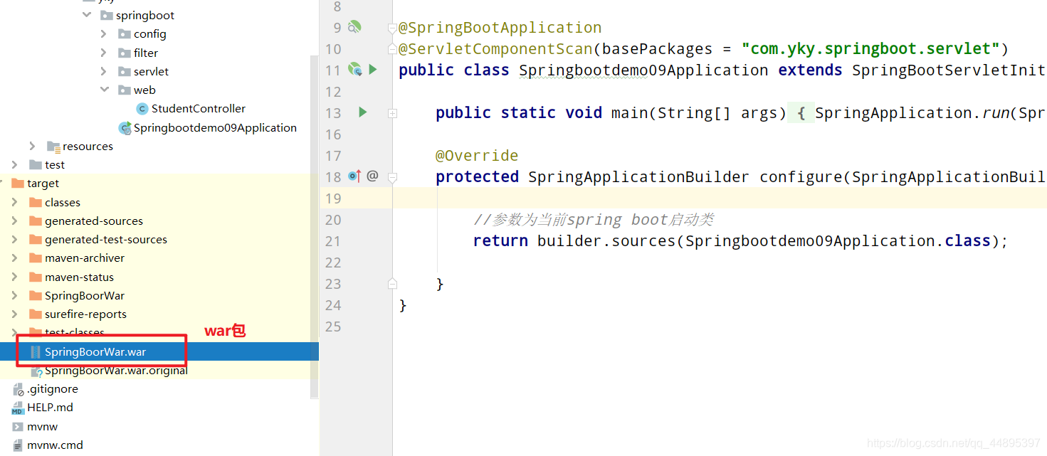Expand the maven-archiver folder
Screen dimensions: 1047x456
tap(15, 258)
